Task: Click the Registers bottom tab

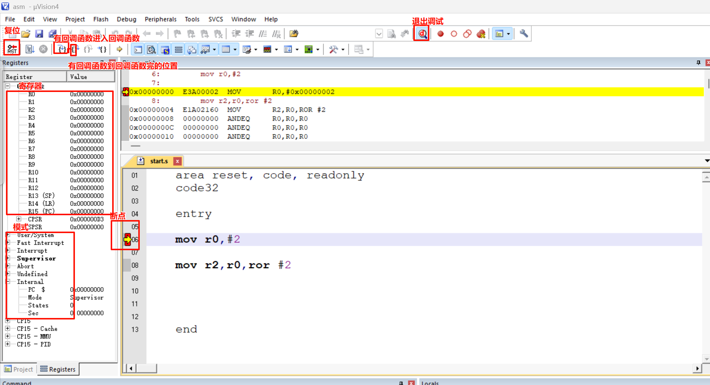Action: (58, 369)
